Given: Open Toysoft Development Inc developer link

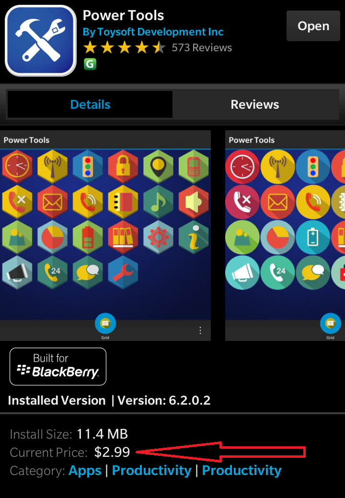Looking at the screenshot, I should pos(153,32).
